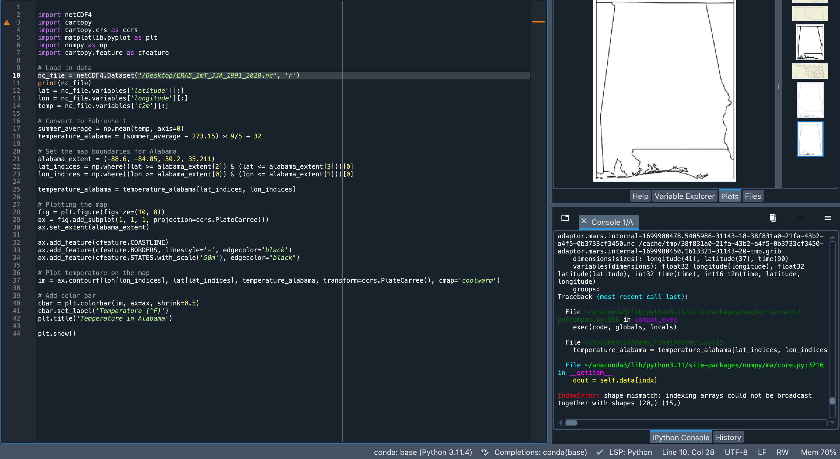Click the 'summer_average = np.mean' code line
The image size is (840, 459).
111,129
